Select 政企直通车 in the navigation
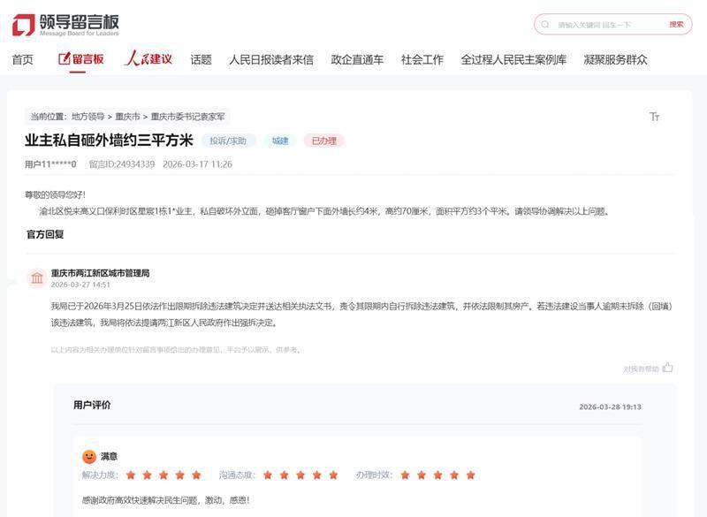The image size is (707, 517). click(357, 60)
